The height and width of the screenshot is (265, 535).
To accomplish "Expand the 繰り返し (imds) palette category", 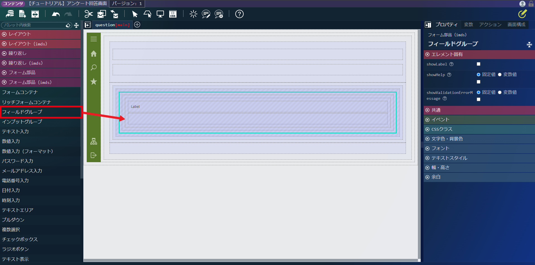I will pyautogui.click(x=40, y=63).
